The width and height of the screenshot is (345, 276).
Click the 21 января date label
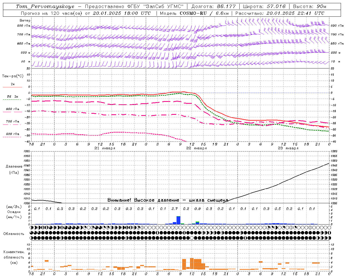[105, 148]
